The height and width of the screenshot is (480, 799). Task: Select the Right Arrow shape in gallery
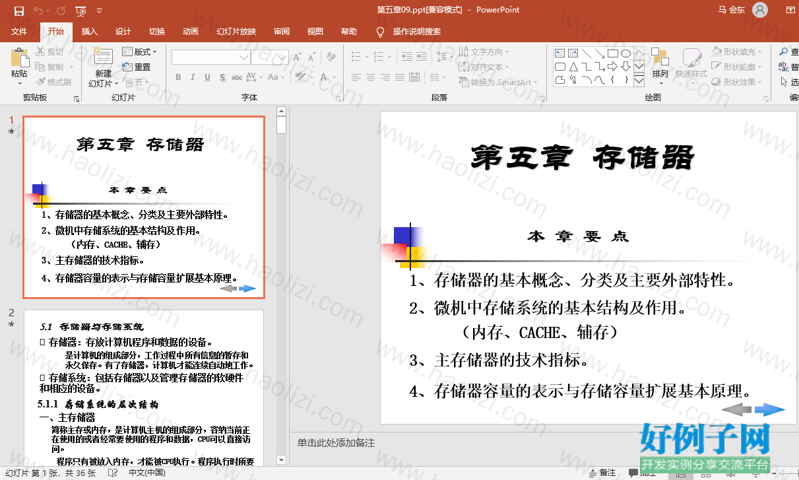click(x=613, y=67)
